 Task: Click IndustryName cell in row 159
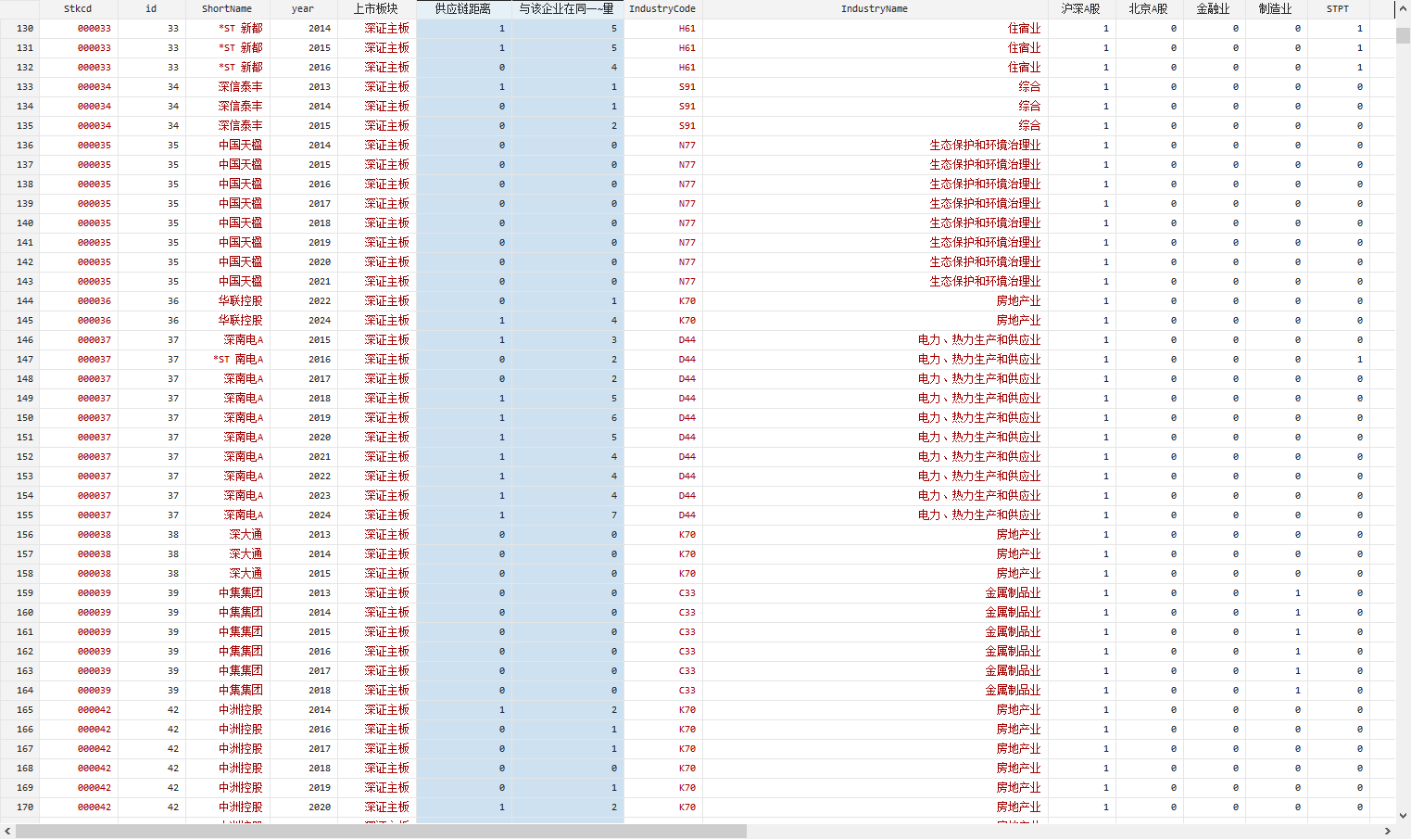coord(1012,593)
